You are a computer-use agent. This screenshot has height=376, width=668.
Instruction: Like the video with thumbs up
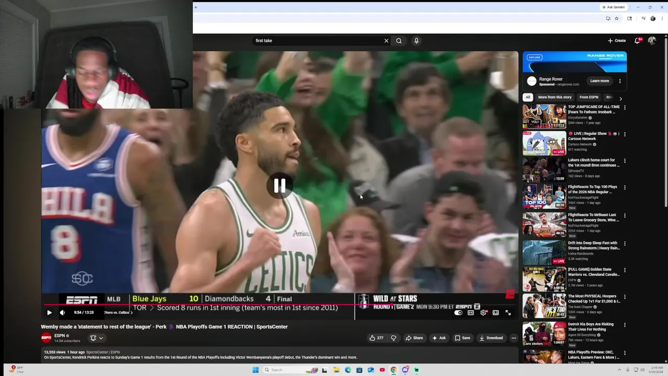click(376, 338)
